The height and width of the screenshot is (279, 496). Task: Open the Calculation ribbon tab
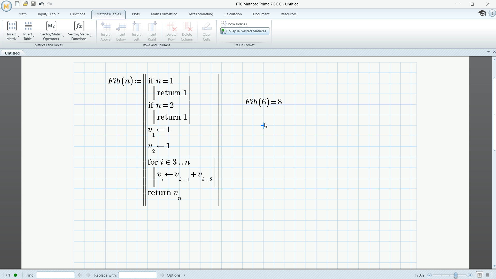tap(233, 14)
